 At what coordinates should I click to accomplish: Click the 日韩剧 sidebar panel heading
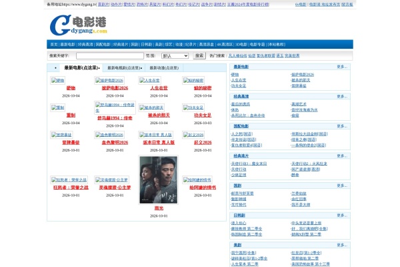tap(239, 215)
